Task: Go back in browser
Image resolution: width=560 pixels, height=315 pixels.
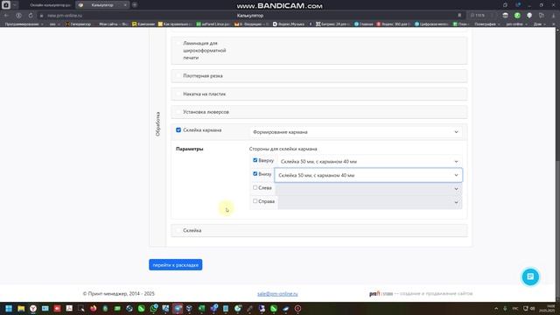Action: tap(6, 16)
